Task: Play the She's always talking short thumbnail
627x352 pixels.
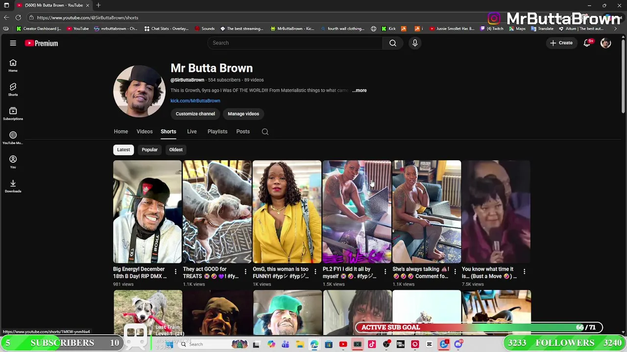Action: pyautogui.click(x=427, y=212)
